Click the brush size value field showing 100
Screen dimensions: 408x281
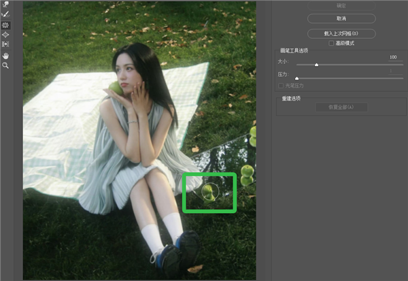pyautogui.click(x=392, y=57)
